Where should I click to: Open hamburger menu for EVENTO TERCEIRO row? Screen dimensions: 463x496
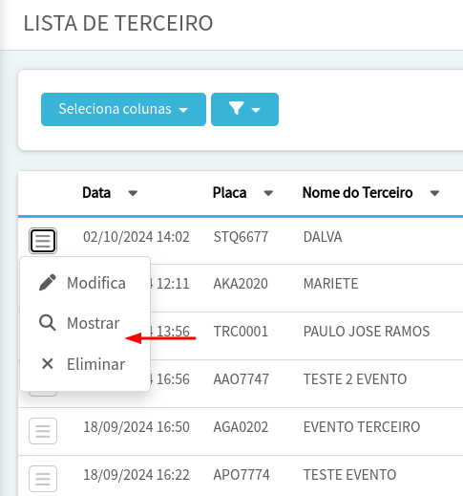(43, 431)
